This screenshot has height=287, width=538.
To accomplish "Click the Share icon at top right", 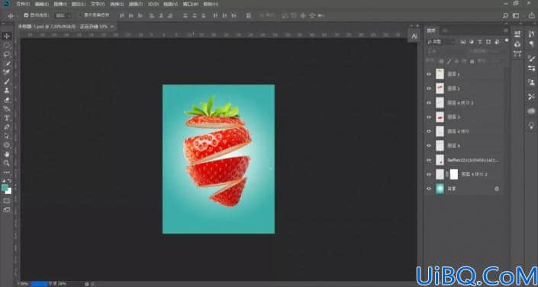I will coord(532,16).
